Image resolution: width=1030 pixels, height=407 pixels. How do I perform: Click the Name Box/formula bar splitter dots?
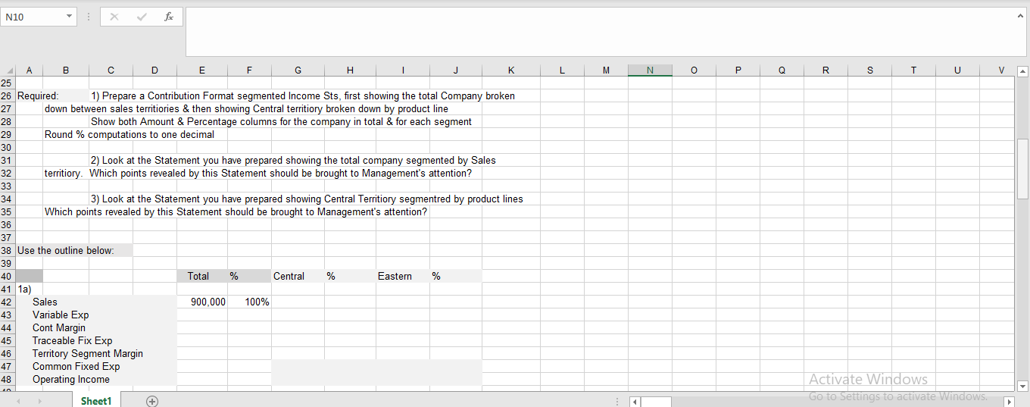(x=89, y=17)
